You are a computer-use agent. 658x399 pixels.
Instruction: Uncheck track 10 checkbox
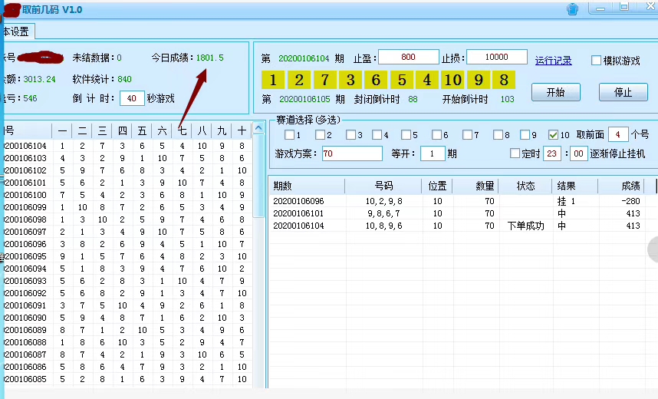pyautogui.click(x=553, y=134)
